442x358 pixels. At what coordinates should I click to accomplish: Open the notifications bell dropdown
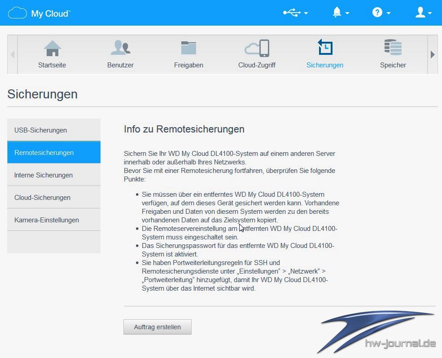click(340, 13)
